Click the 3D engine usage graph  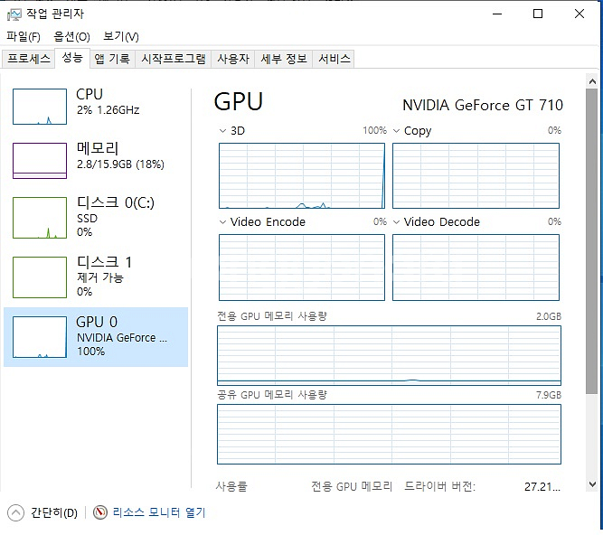pyautogui.click(x=302, y=175)
